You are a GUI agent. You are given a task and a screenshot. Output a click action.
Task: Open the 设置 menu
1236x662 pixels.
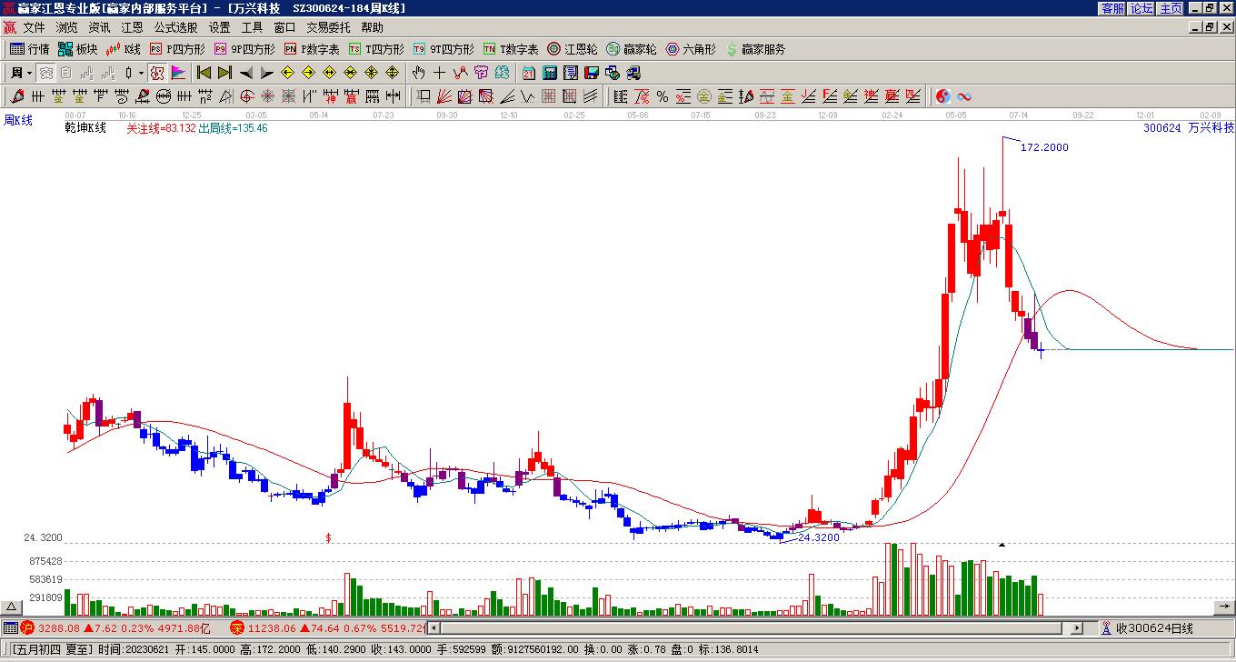tap(219, 27)
